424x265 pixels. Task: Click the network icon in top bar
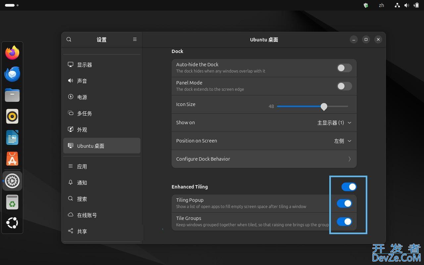tap(397, 5)
